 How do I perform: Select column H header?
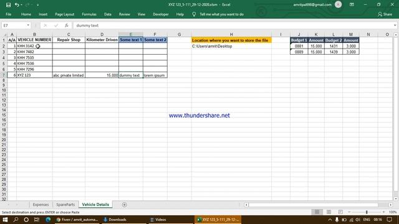[231, 34]
